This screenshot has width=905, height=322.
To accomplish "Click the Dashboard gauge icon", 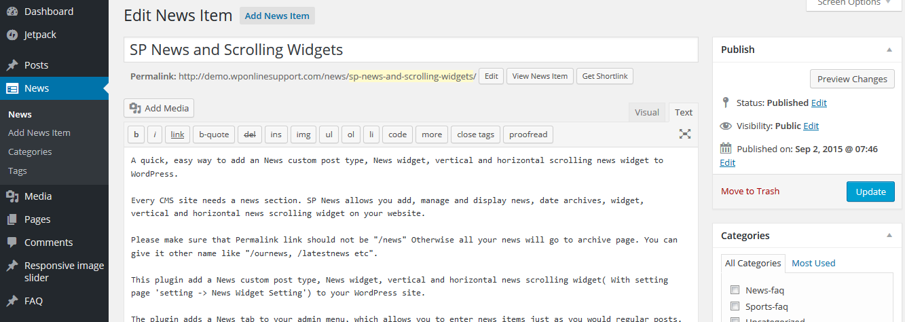I will 12,12.
